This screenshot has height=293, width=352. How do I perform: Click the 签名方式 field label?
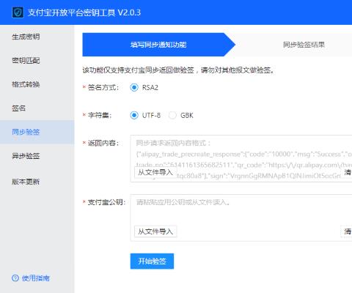tap(103, 87)
